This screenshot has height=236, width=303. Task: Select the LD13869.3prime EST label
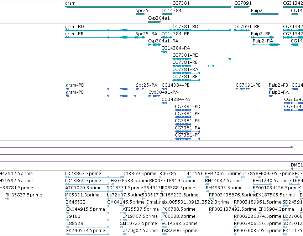click(83, 181)
